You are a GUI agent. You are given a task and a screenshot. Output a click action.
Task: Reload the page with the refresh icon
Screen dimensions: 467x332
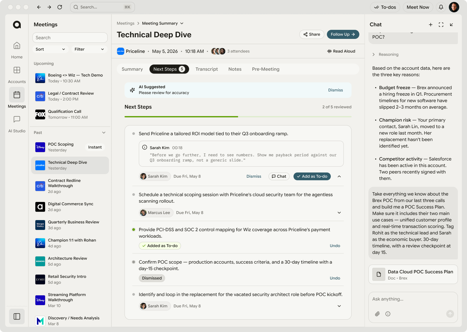point(60,7)
